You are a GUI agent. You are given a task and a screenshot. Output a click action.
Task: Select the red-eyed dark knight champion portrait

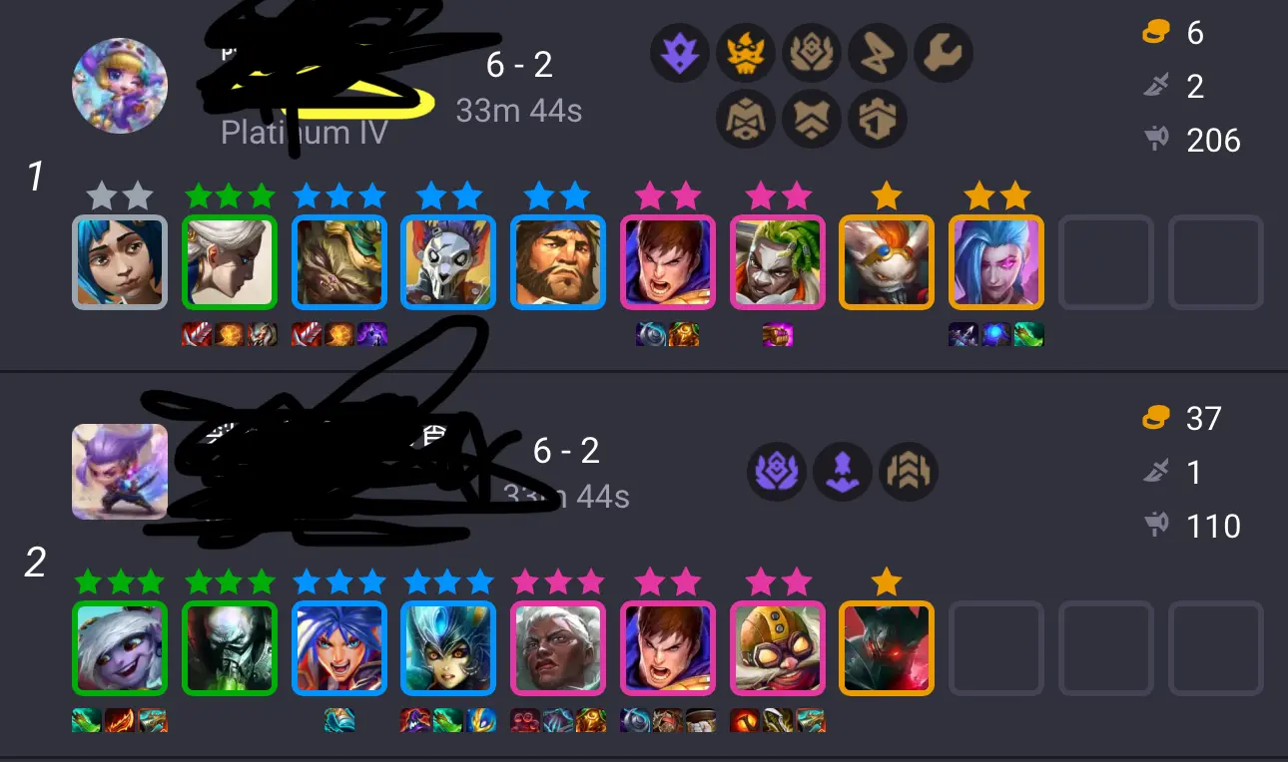(887, 648)
